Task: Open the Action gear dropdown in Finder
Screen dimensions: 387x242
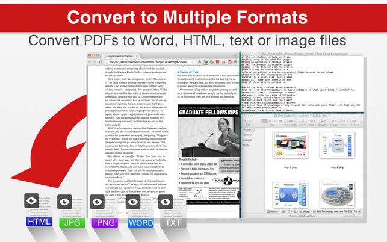Action: tap(312, 121)
